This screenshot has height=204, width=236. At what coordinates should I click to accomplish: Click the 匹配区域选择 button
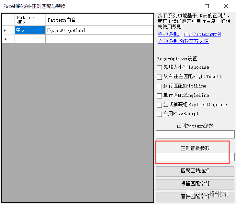[195, 171]
